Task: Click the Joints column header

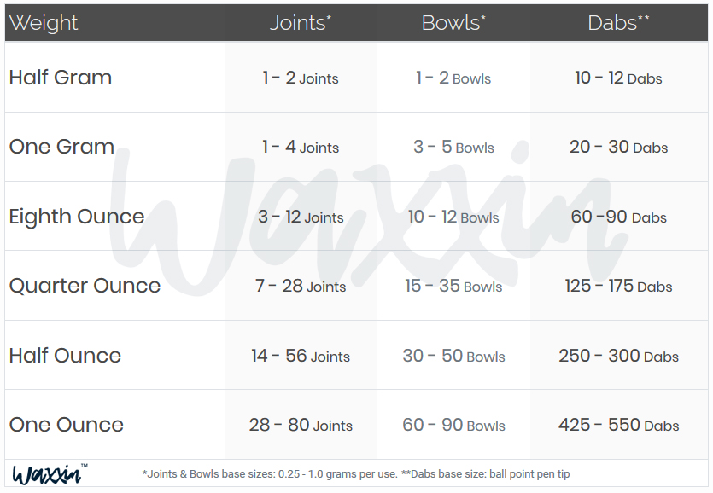Action: click(x=301, y=23)
